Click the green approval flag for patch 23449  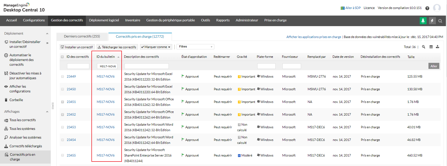(183, 76)
